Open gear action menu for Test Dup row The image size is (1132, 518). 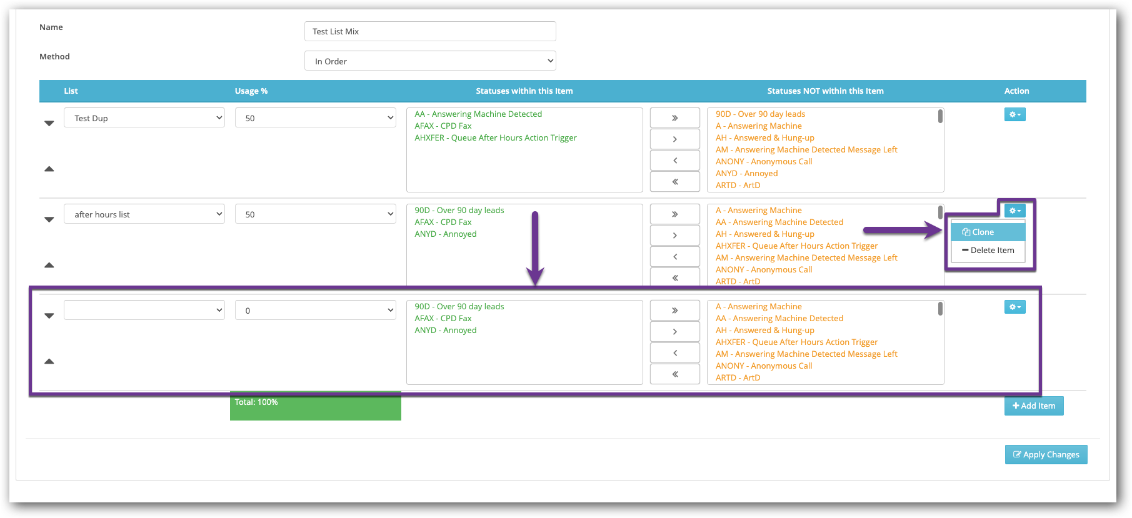coord(1014,114)
